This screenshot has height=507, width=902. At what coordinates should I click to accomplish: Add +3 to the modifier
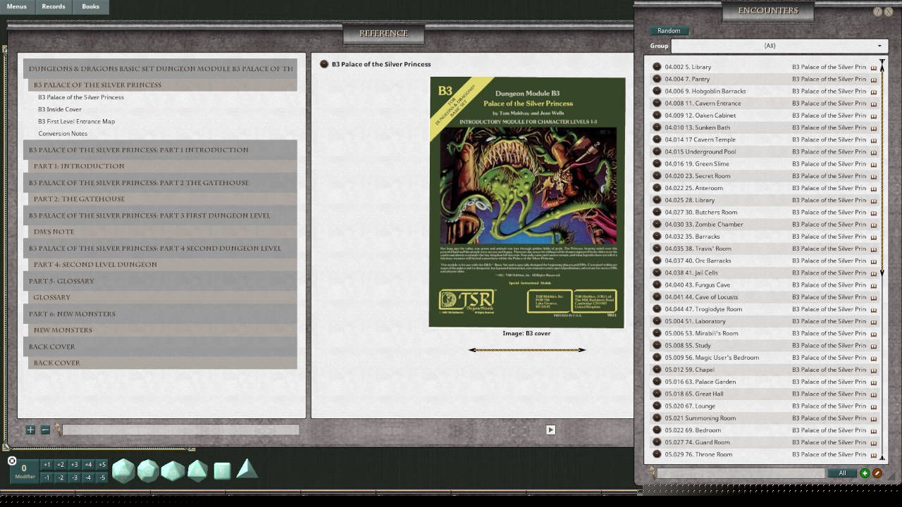click(x=74, y=465)
